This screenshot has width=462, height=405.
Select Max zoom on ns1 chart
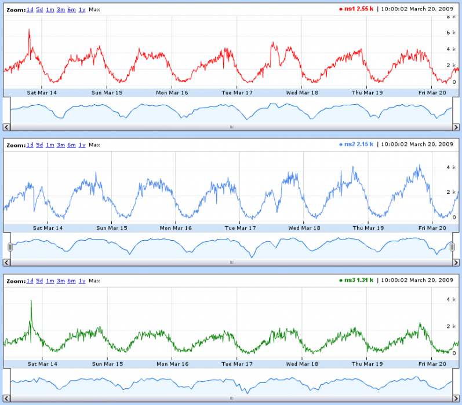click(x=94, y=10)
